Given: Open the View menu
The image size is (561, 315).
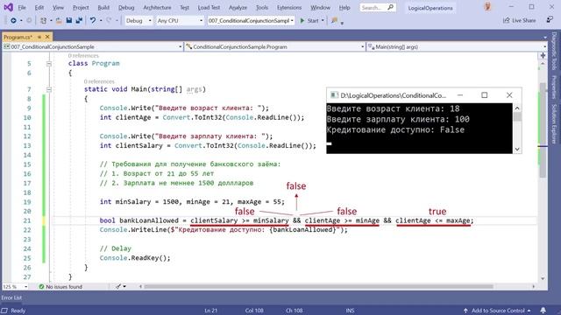Looking at the screenshot, I should click(58, 8).
